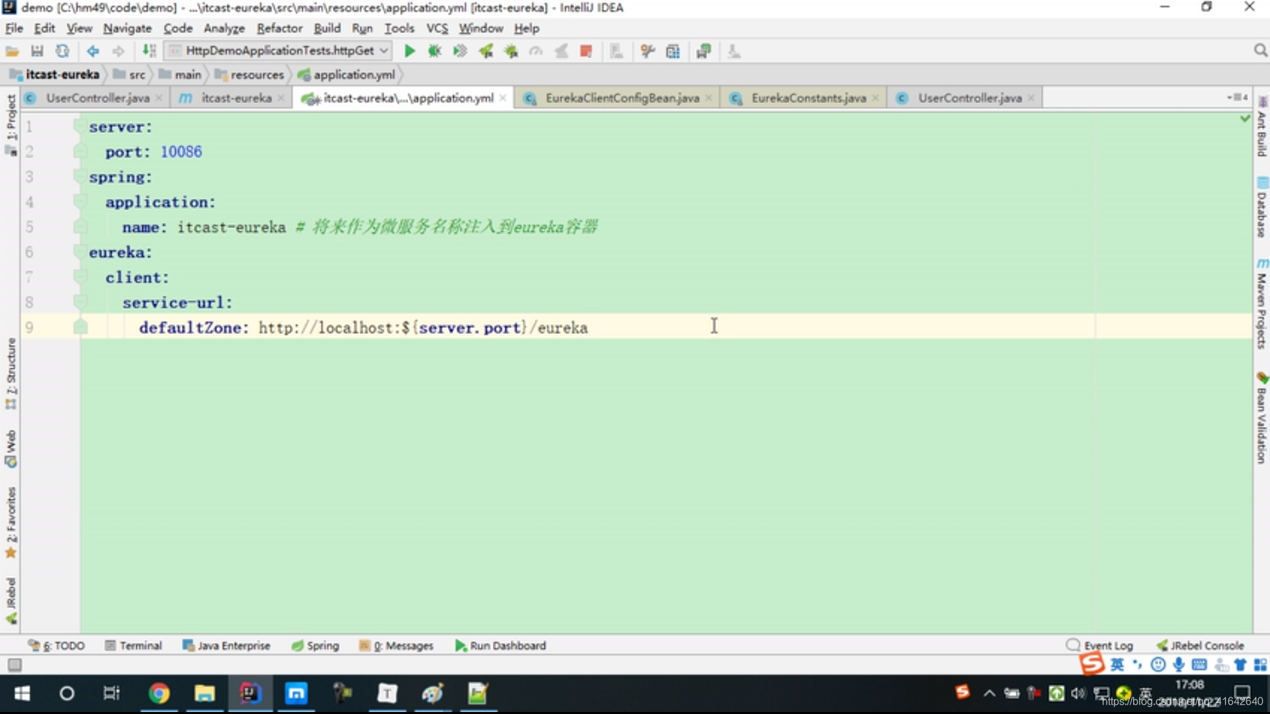Open the HttpDemoApplicationTests.httpGet run configuration dropdown

[278, 51]
